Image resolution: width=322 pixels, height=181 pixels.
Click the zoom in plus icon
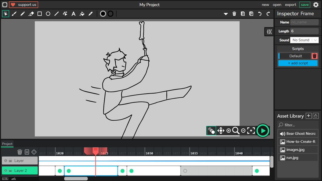[x=229, y=131]
